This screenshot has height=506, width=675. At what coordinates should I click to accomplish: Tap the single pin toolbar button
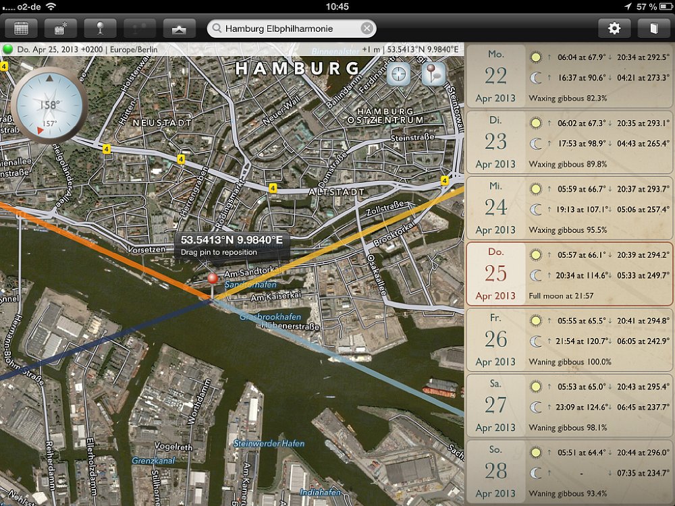[x=100, y=28]
